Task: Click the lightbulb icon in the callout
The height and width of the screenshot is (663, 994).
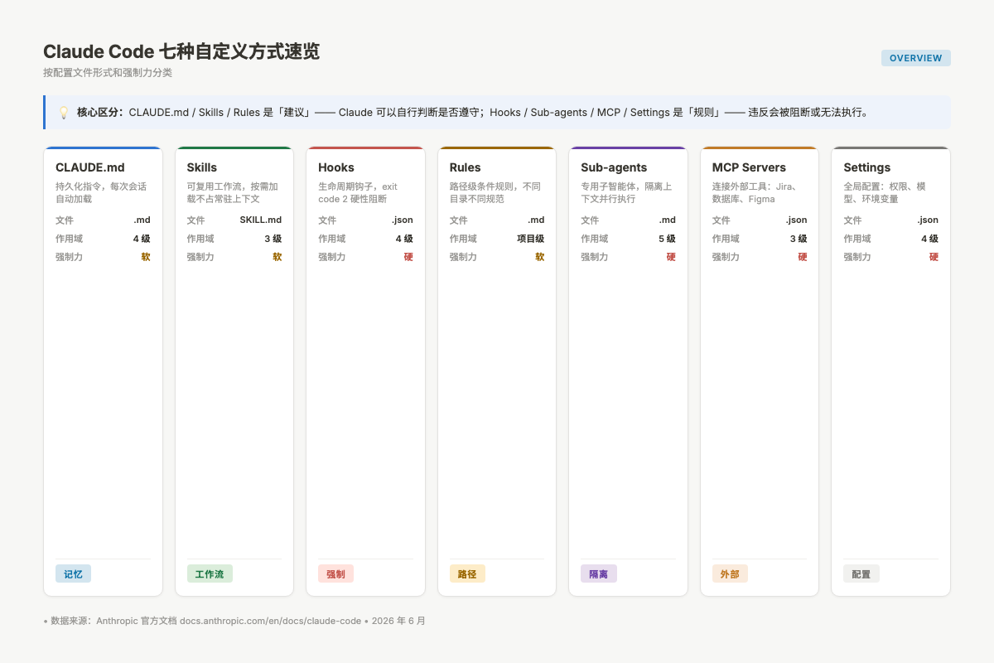Action: pos(64,113)
